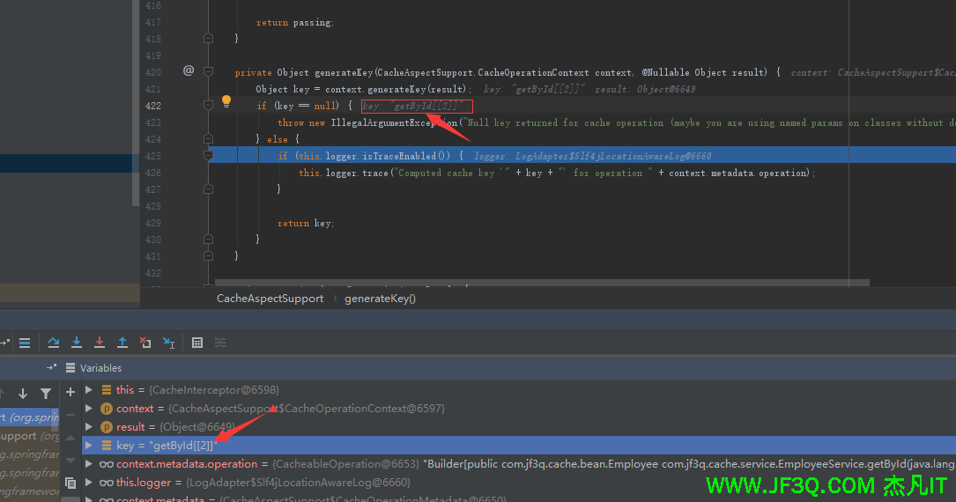Click the Show Execution Point icon
This screenshot has height=502, width=956.
pyautogui.click(x=25, y=343)
